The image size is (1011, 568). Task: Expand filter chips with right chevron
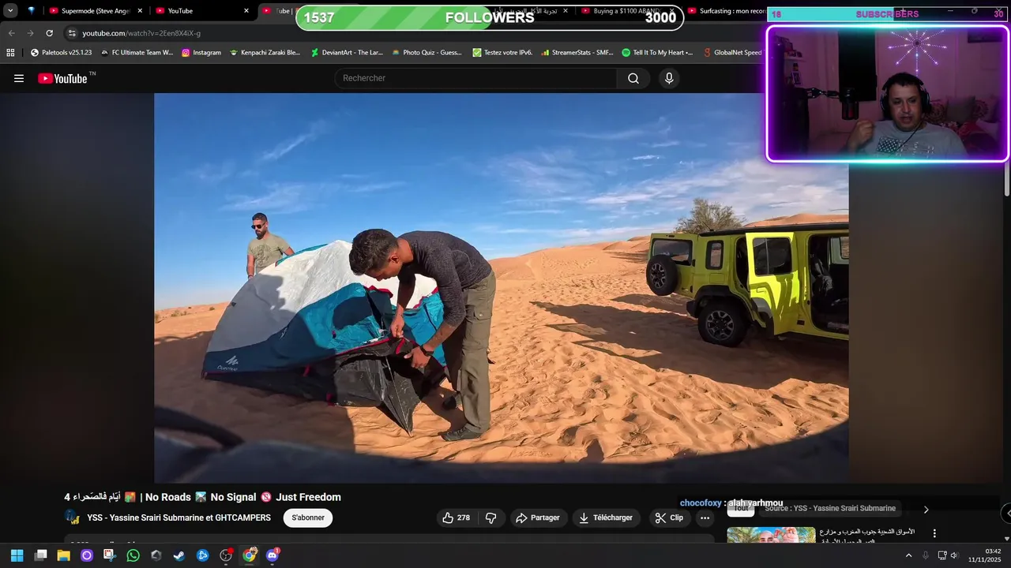point(926,510)
